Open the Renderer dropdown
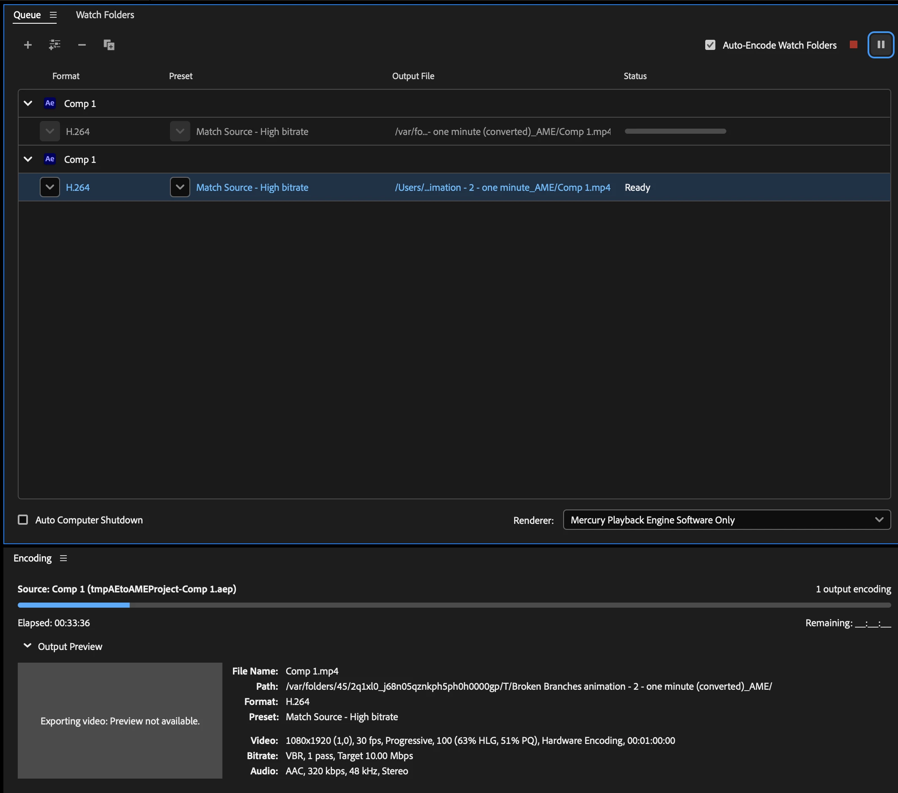898x793 pixels. coord(726,520)
